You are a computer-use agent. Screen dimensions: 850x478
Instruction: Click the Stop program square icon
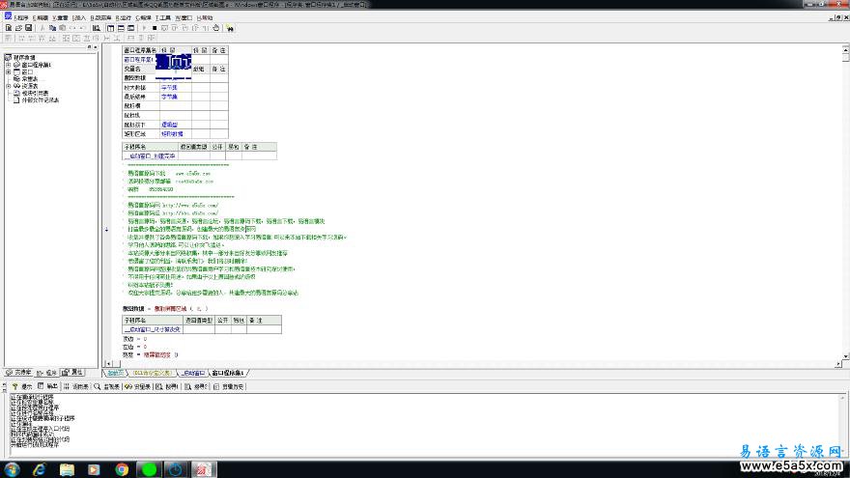pyautogui.click(x=155, y=28)
